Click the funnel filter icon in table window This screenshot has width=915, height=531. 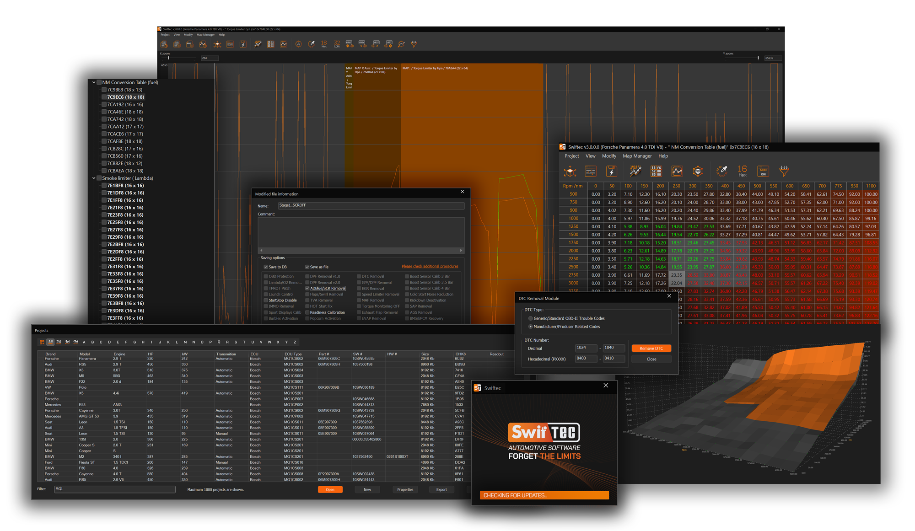[x=784, y=172]
